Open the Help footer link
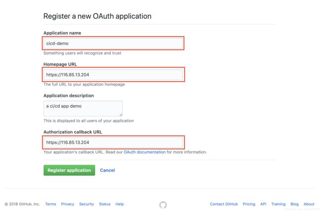The width and height of the screenshot is (322, 212). pos(119,204)
